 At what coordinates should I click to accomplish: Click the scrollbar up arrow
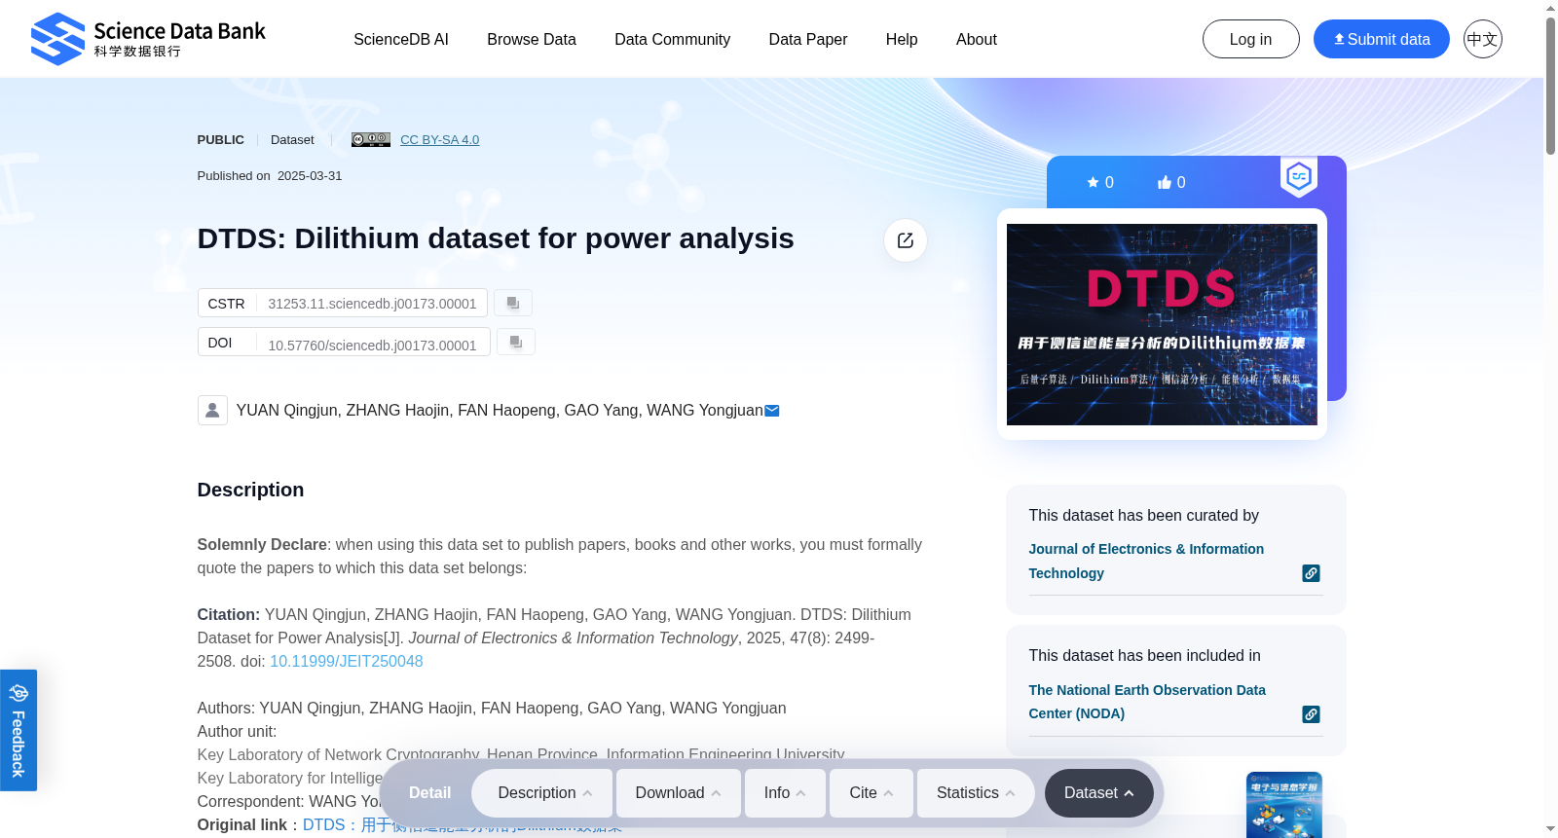(x=1550, y=8)
